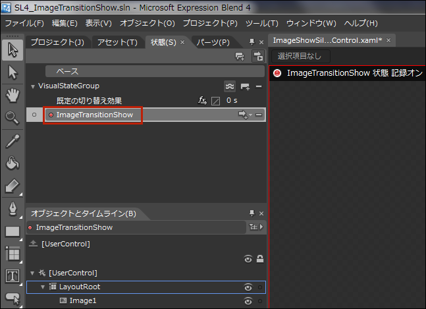426x309 pixels.
Task: Click ImageTransitionShow storyboard name field
Action: click(x=136, y=227)
